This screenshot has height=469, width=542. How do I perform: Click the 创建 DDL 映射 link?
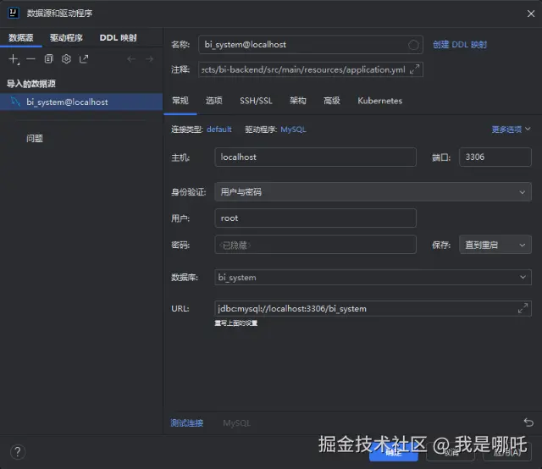[460, 45]
